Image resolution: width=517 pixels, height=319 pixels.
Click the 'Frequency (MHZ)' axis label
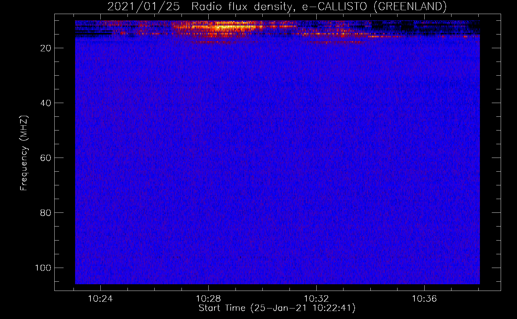24,153
